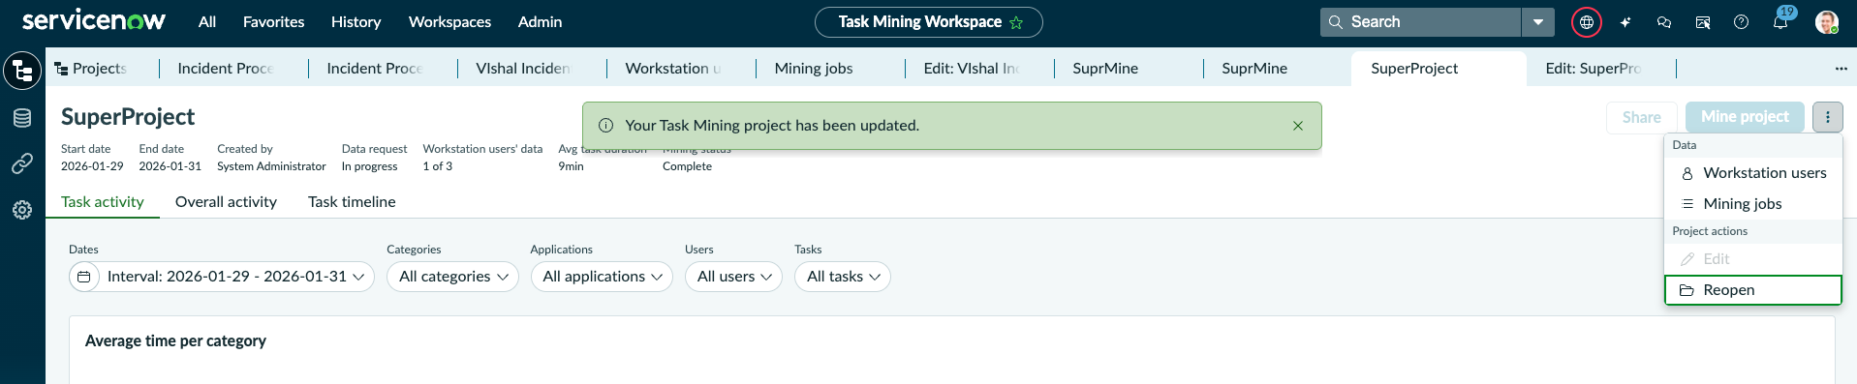
Task: Click the sparkle AI assistant icon
Action: [x=1625, y=21]
